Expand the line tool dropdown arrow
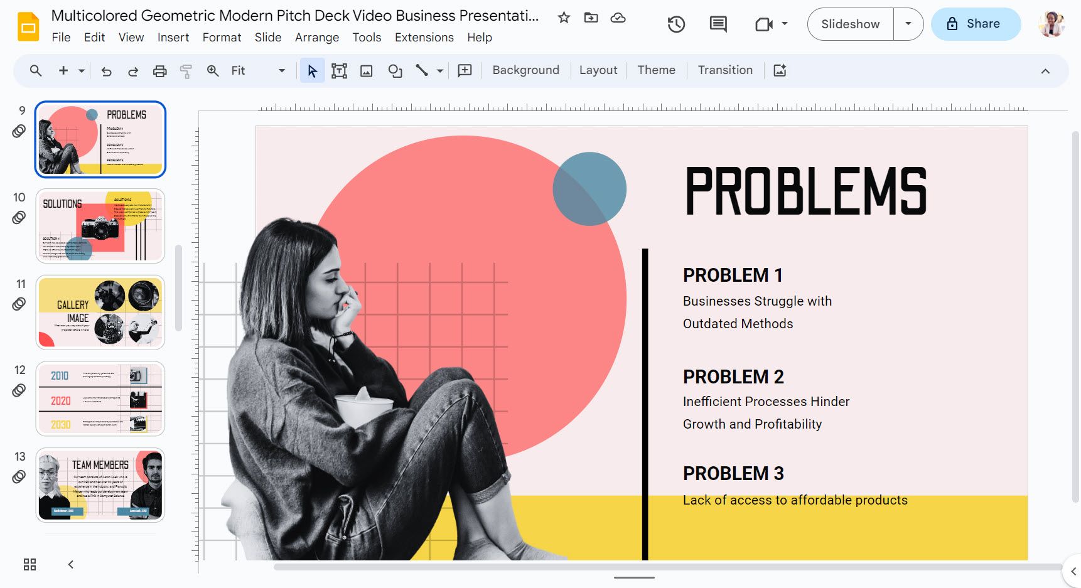Screen dimensions: 1081x588 [x=440, y=71]
